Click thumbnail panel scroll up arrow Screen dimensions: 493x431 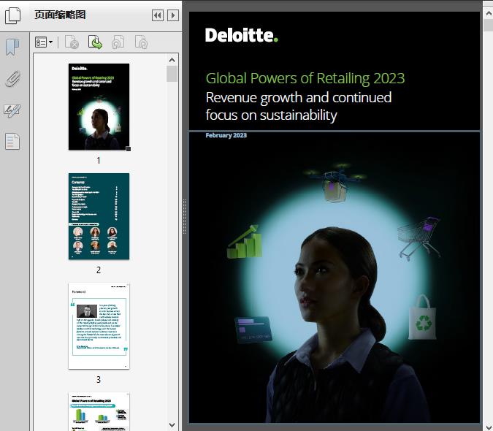pyautogui.click(x=172, y=60)
